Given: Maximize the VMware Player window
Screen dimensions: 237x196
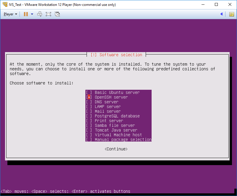Looking at the screenshot, I should [x=216, y=4].
